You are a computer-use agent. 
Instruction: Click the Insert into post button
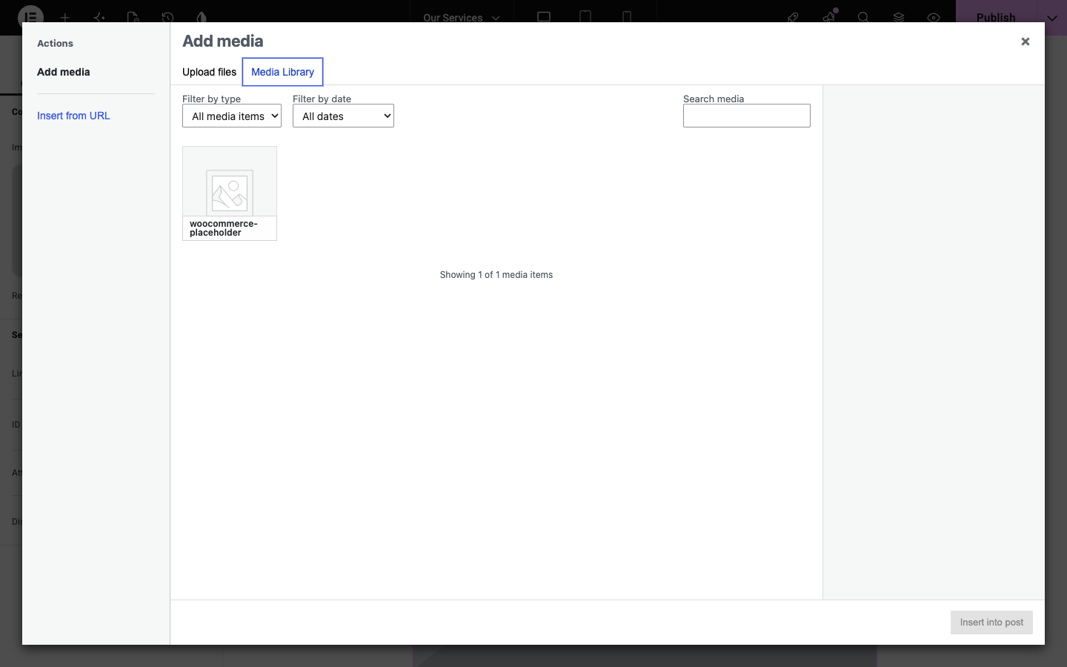[x=991, y=623]
